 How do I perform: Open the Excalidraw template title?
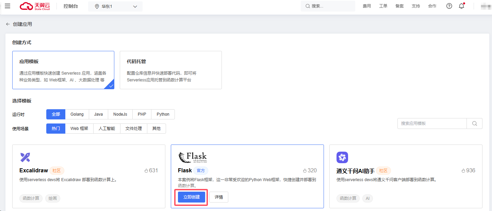[x=34, y=171]
